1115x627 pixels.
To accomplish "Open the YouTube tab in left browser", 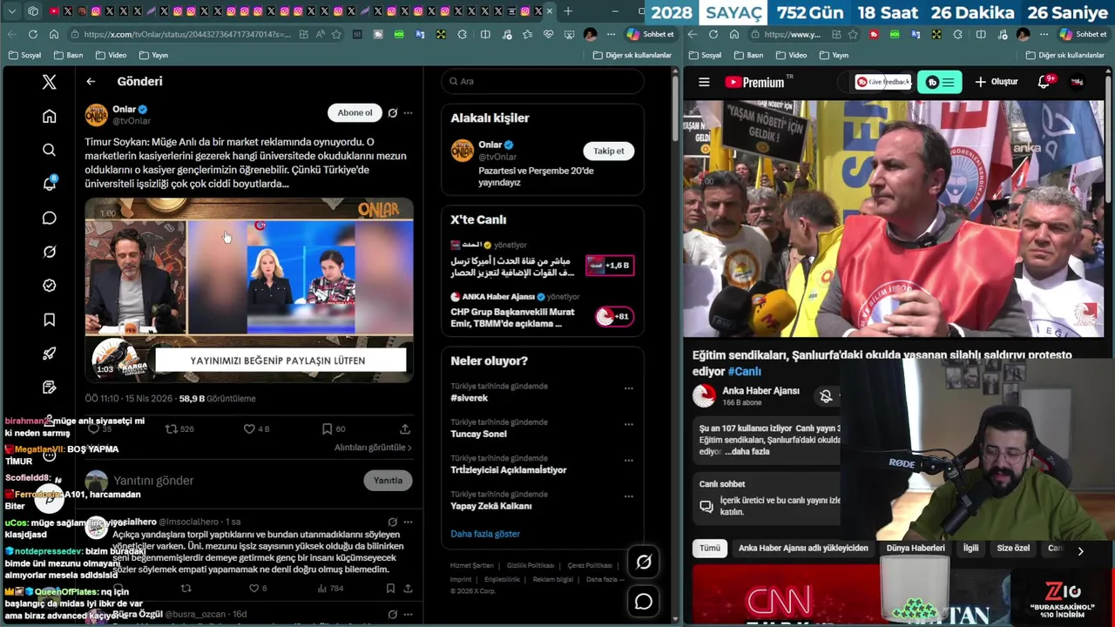I will click(x=54, y=11).
